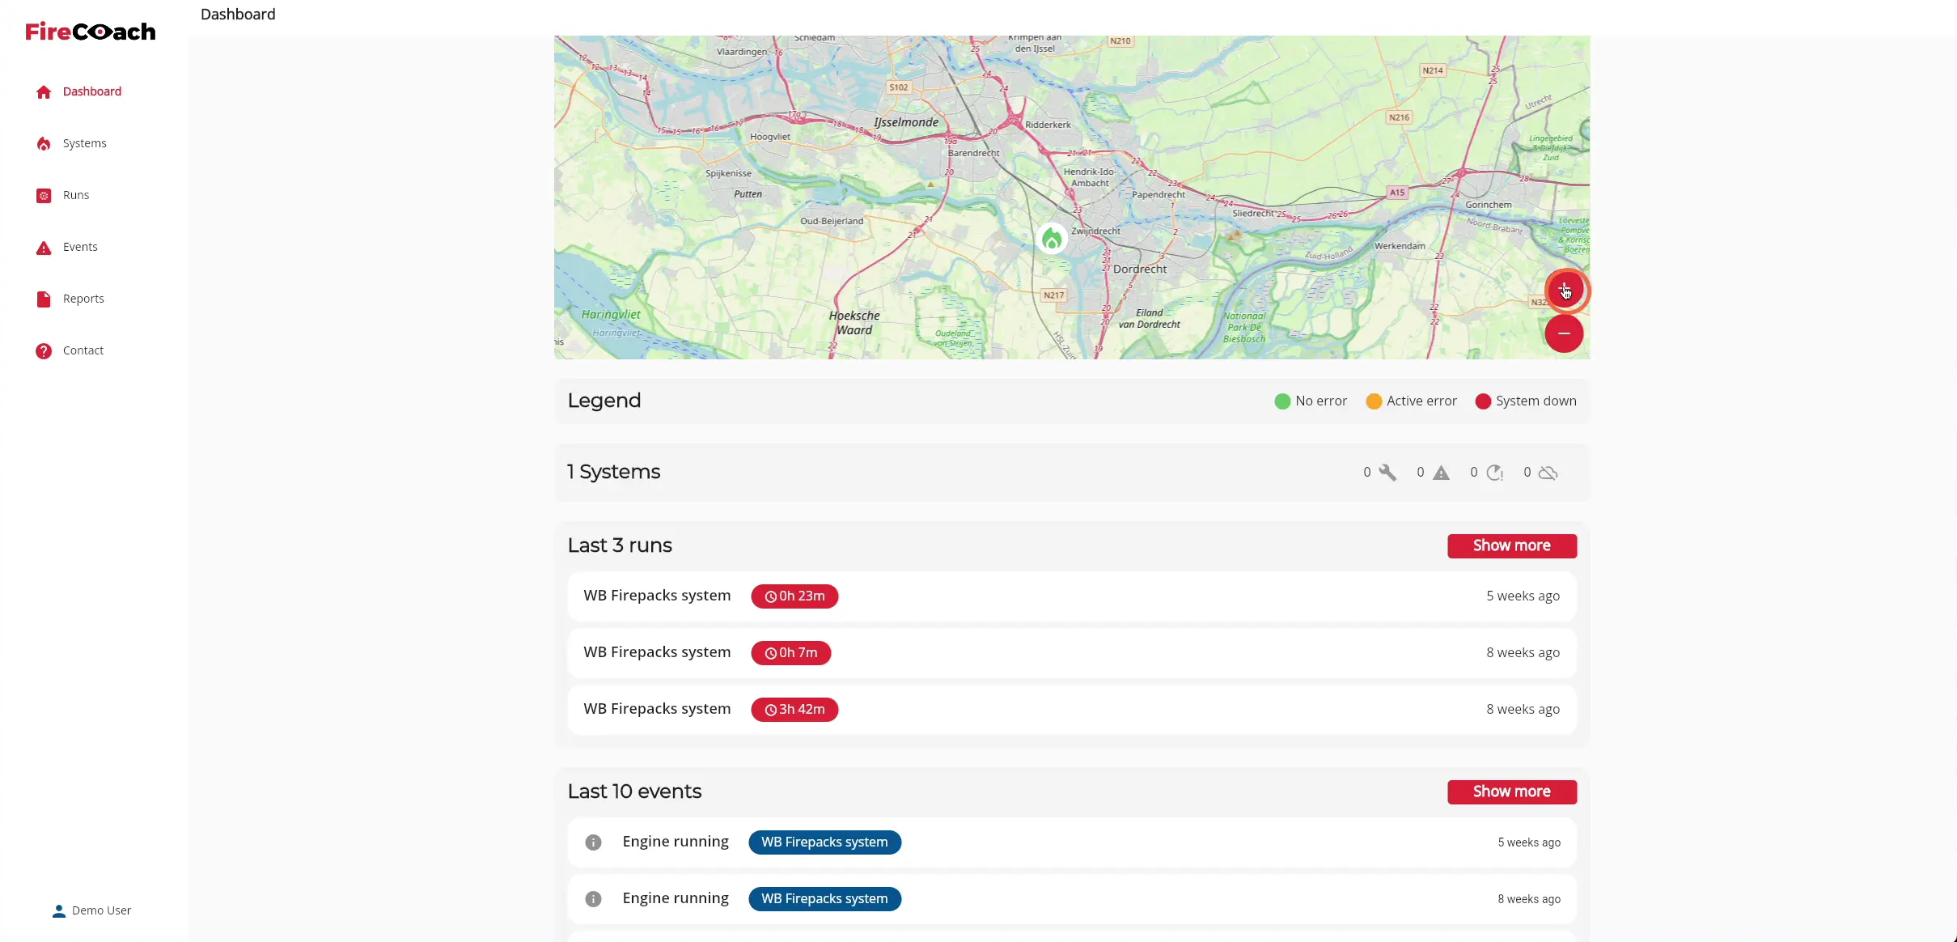This screenshot has height=942, width=1957.
Task: Click the 1 Systems heading
Action: 614,472
